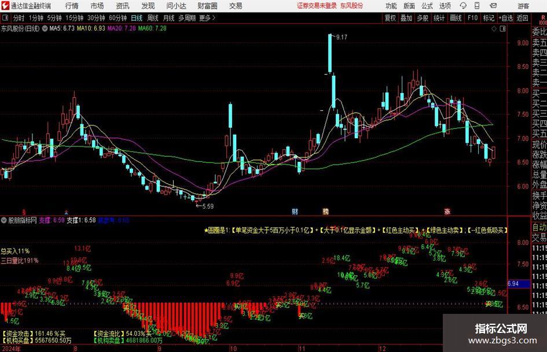547x352 pixels.
Task: Open the mobile phone icon
Action: click(x=477, y=6)
